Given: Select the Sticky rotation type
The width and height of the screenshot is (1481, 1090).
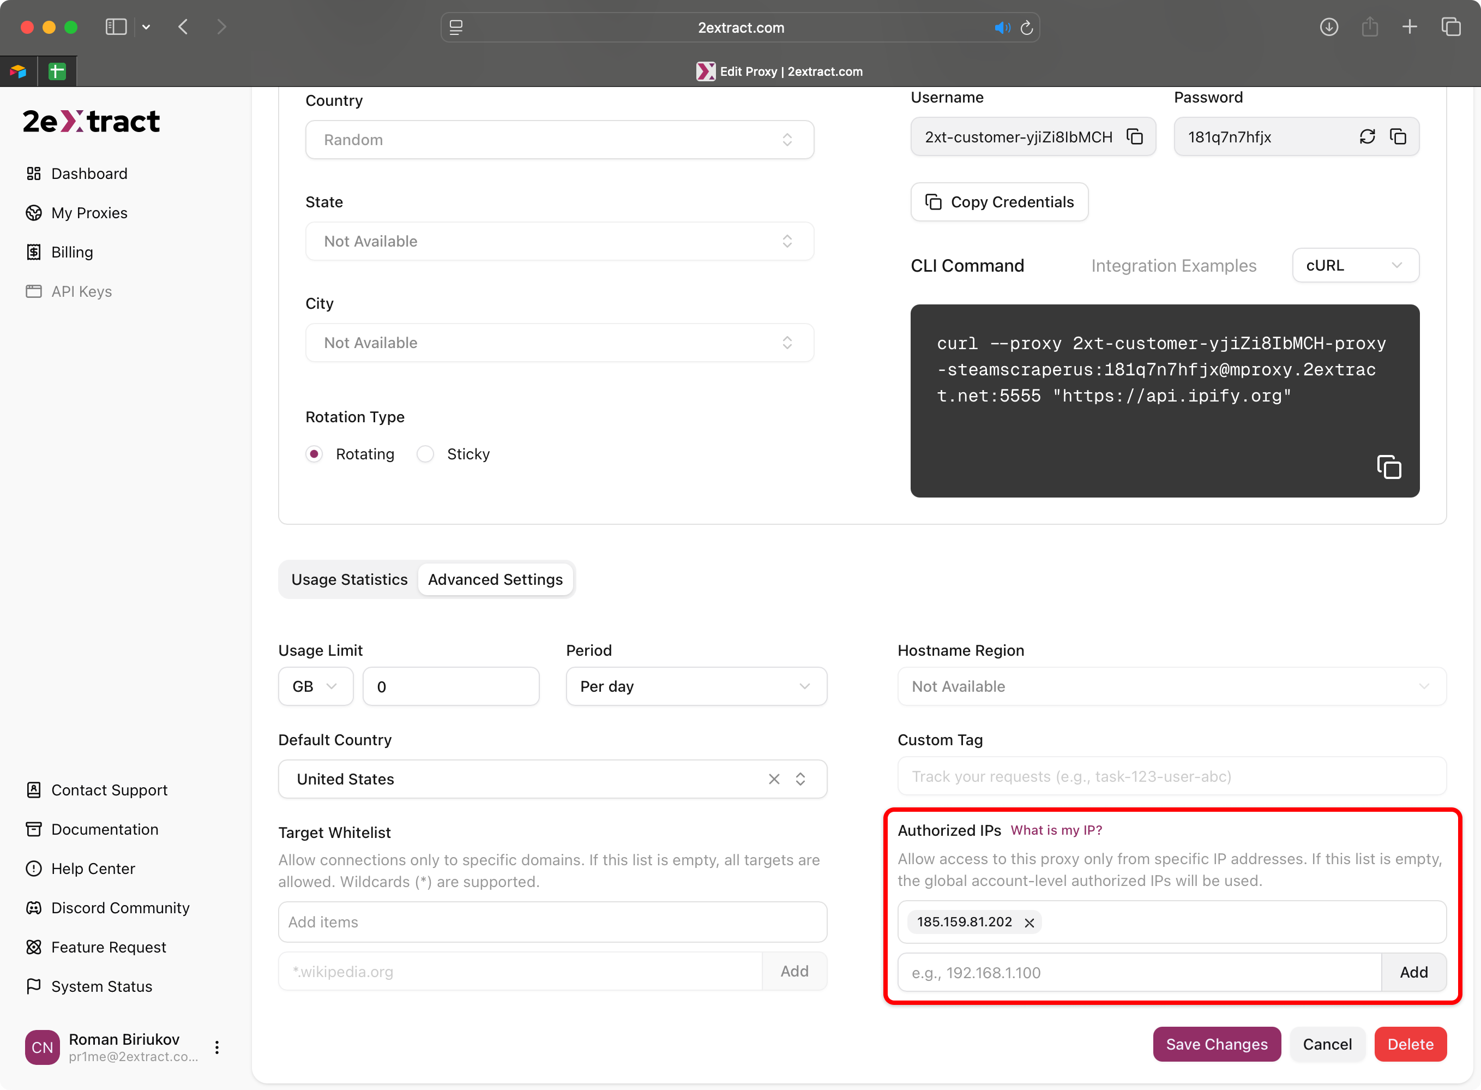Looking at the screenshot, I should click(x=425, y=454).
